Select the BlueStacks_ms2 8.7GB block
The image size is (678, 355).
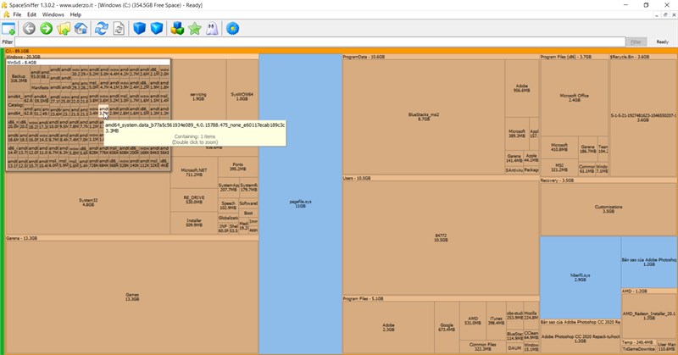tap(424, 117)
